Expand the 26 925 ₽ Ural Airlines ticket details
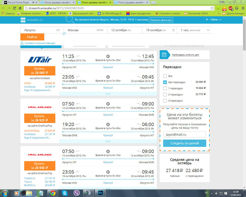Screen dimensions: 246x197 (108, 141)
